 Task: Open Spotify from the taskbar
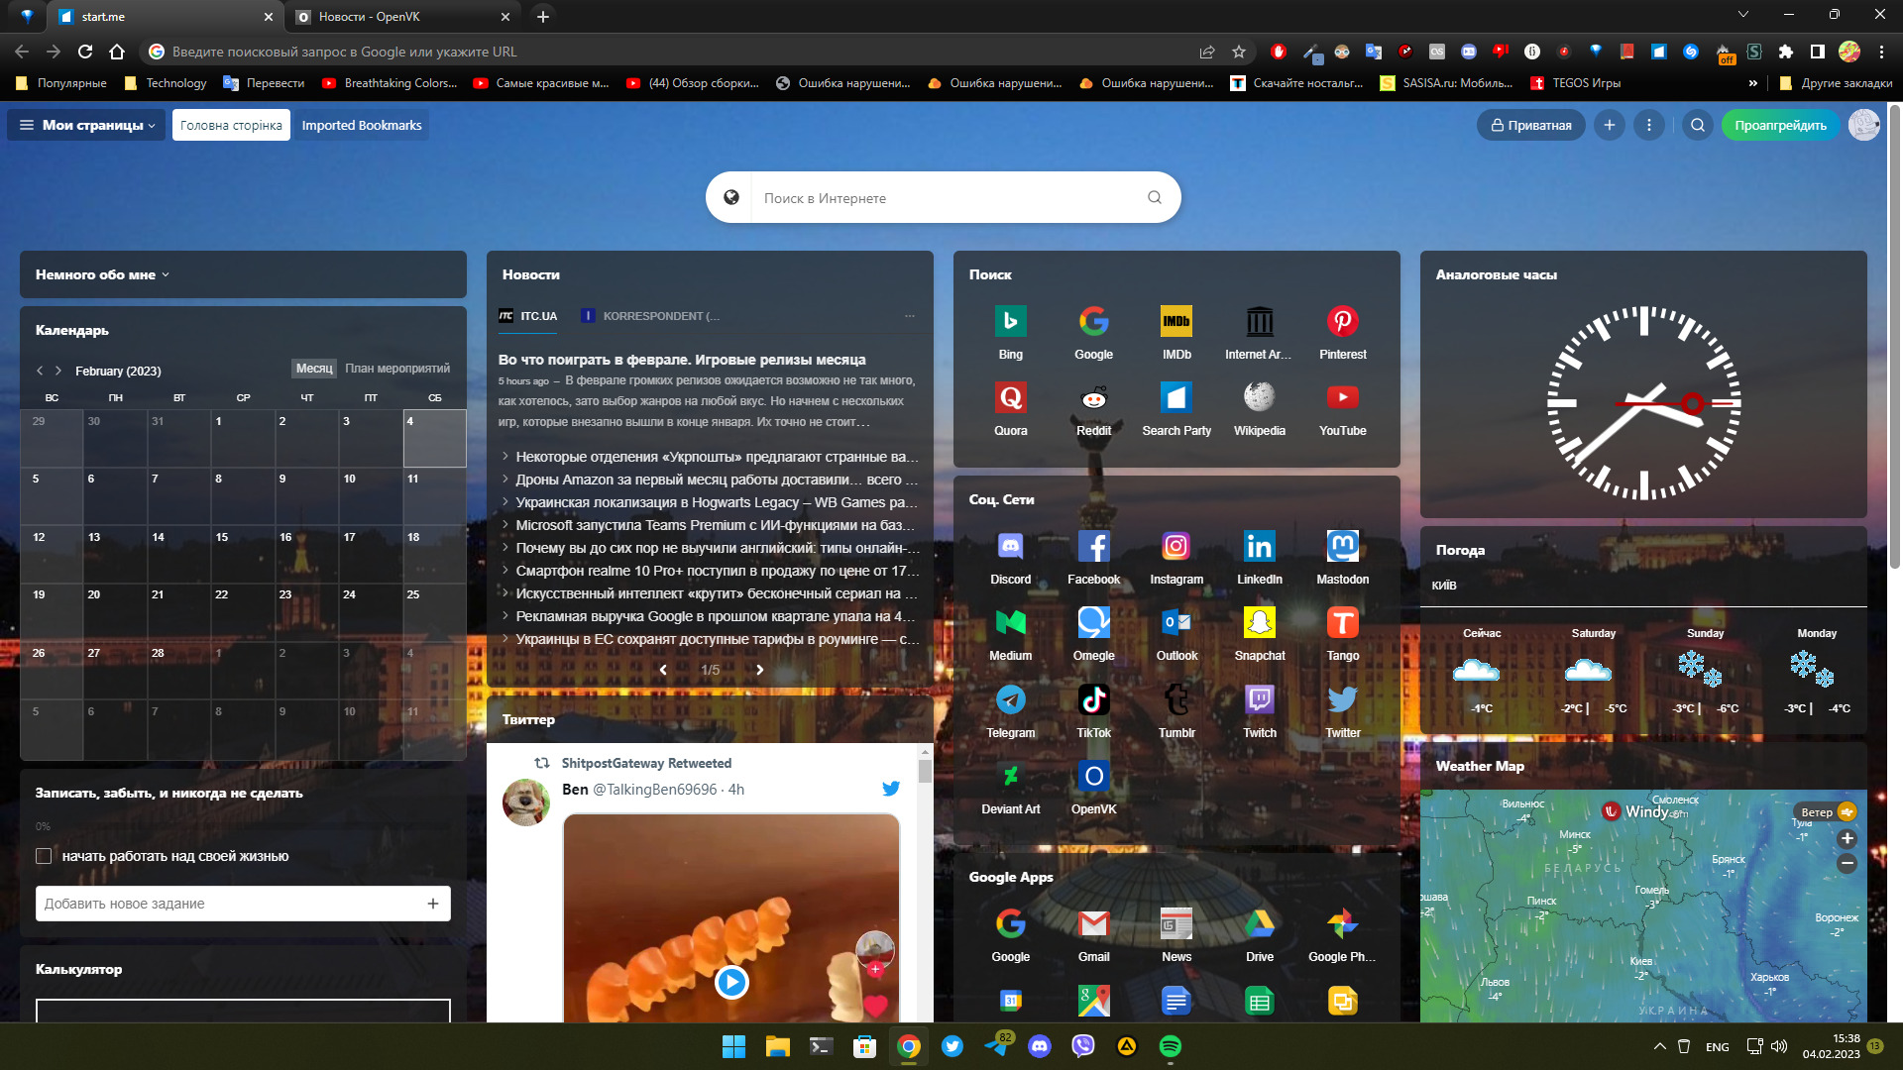(1170, 1046)
